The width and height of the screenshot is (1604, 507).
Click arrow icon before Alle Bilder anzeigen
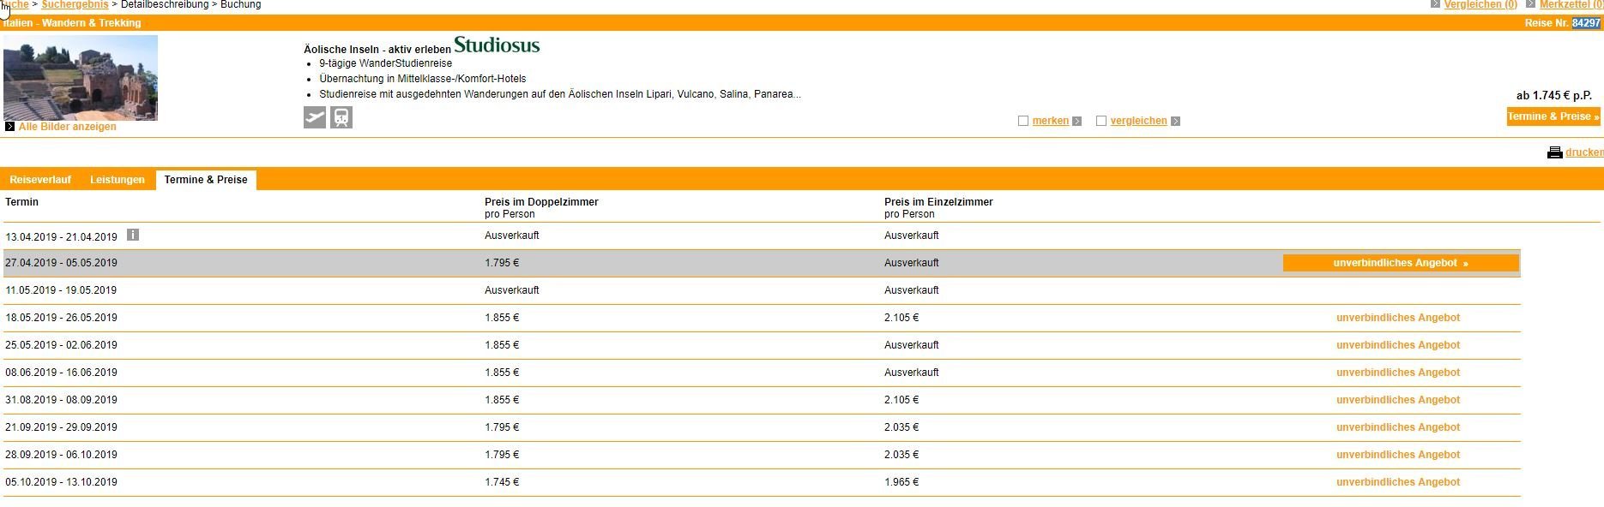coord(10,127)
